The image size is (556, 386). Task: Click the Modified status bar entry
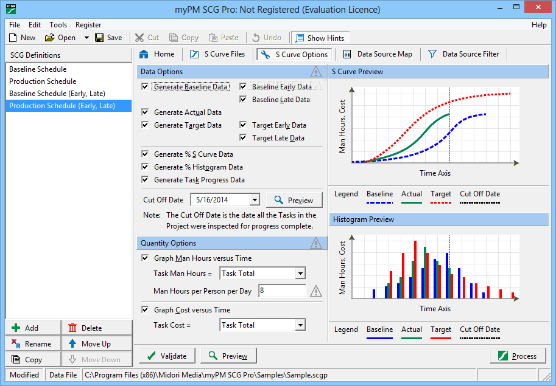click(24, 375)
